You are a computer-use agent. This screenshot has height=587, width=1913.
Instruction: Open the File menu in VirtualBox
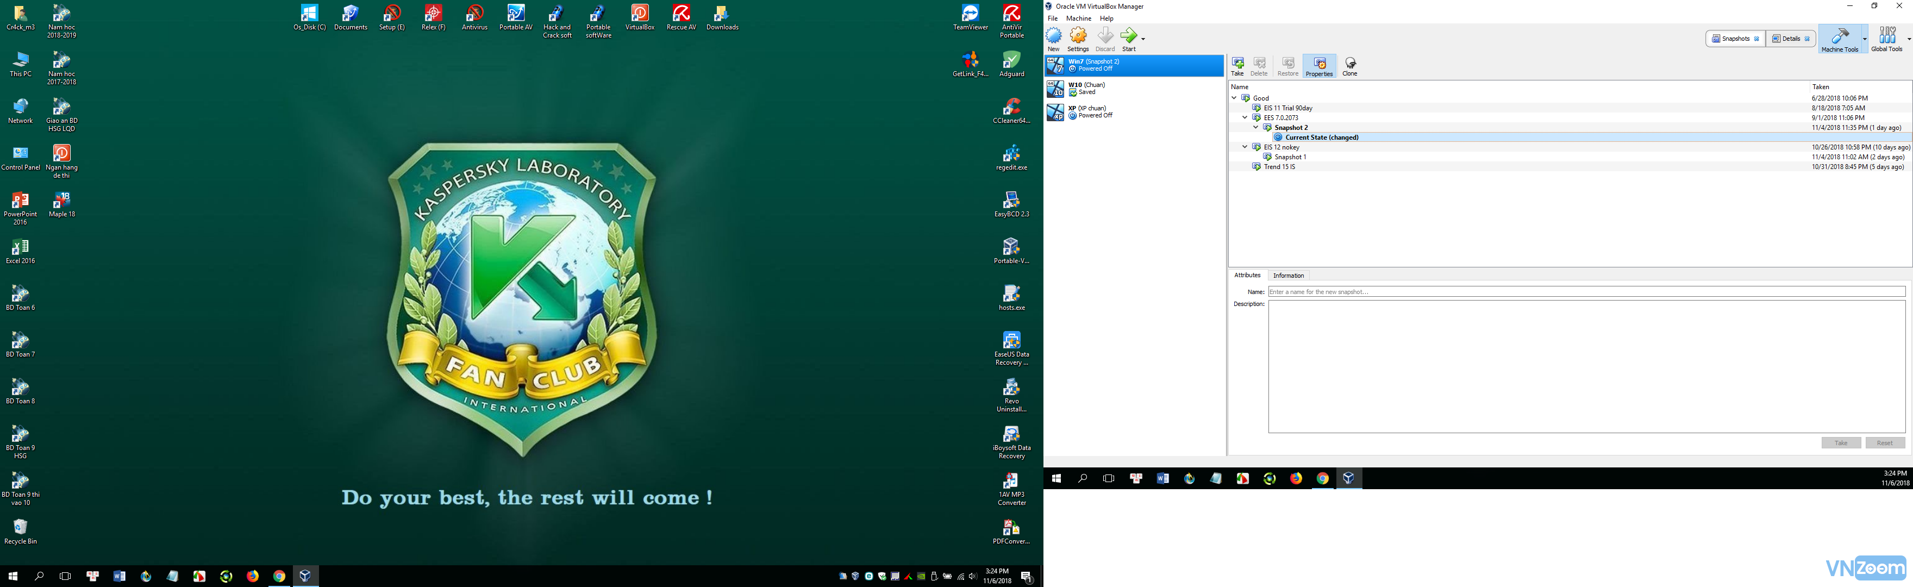point(1052,18)
